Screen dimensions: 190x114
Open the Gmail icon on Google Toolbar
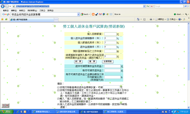click(x=100, y=14)
